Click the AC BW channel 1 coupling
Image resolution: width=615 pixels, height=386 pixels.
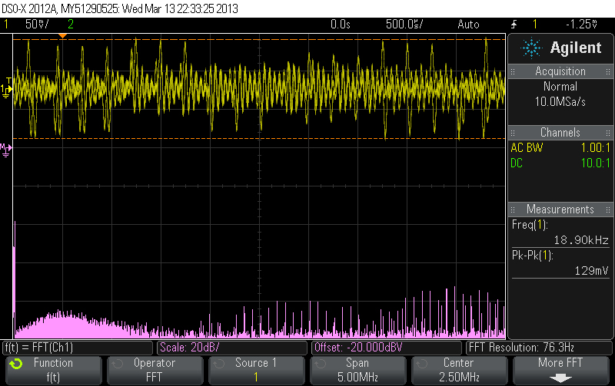(x=527, y=147)
